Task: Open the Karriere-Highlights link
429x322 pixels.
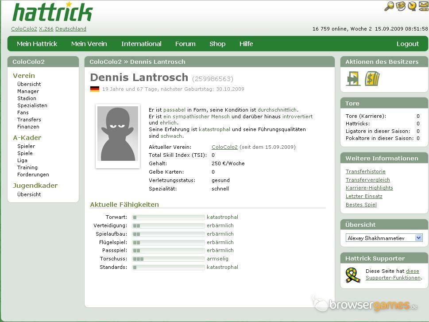Action: pyautogui.click(x=369, y=188)
